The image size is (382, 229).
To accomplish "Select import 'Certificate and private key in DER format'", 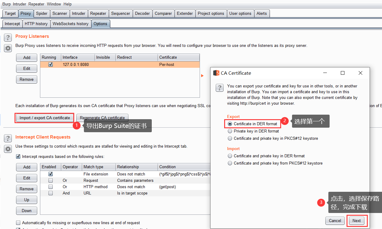I will (230, 156).
